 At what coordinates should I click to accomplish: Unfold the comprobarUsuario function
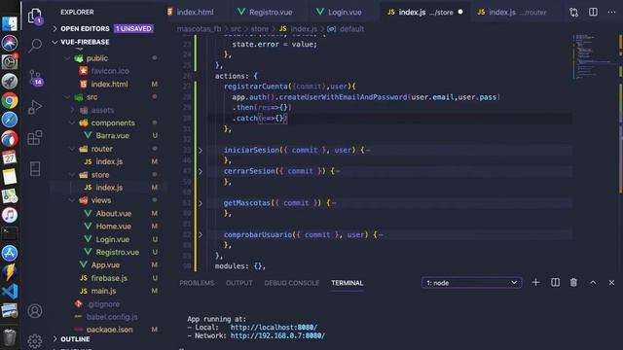pos(201,234)
